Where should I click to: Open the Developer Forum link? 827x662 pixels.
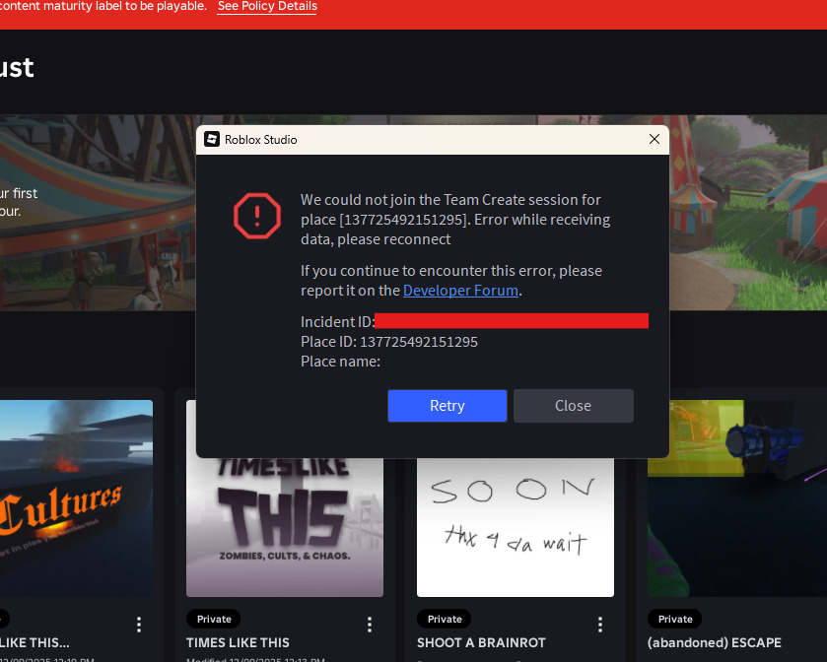(460, 291)
